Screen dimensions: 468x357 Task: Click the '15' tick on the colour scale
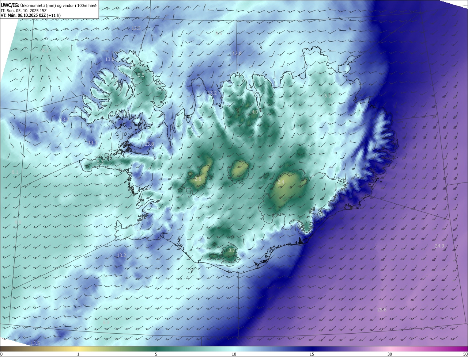pos(312,354)
